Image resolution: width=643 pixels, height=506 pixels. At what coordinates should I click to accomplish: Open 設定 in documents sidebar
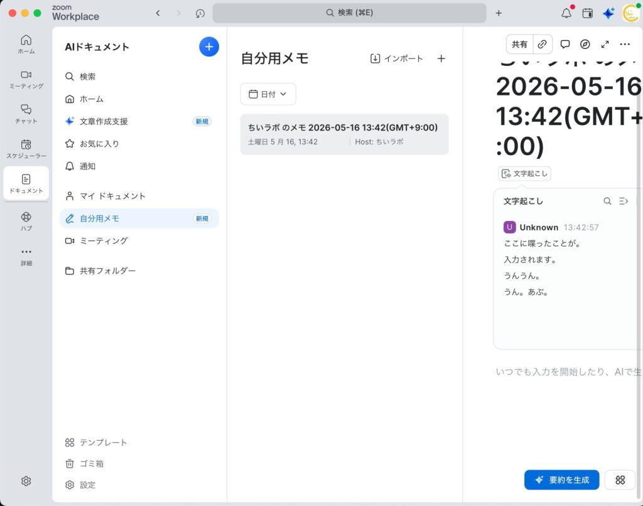point(80,485)
